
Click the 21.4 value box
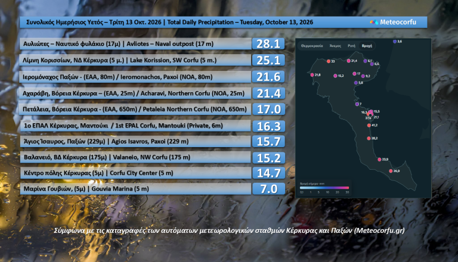(268, 93)
